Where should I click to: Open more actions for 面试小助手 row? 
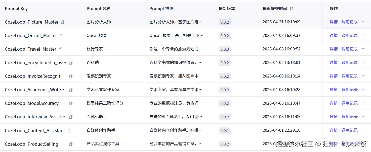point(364,116)
